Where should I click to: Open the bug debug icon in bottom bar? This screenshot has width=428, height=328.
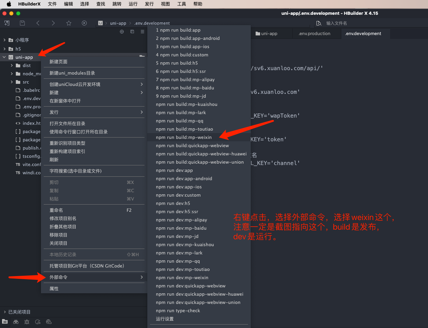pyautogui.click(x=27, y=322)
